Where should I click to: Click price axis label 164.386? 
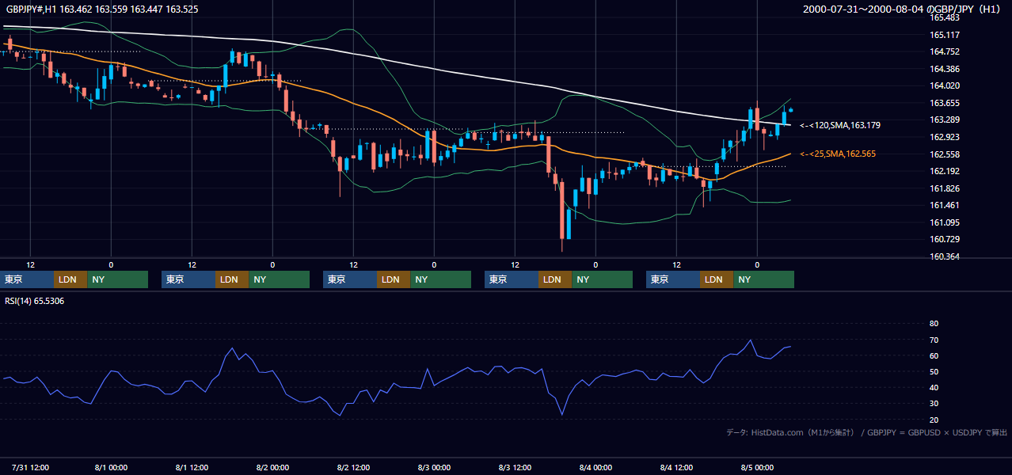(x=945, y=69)
